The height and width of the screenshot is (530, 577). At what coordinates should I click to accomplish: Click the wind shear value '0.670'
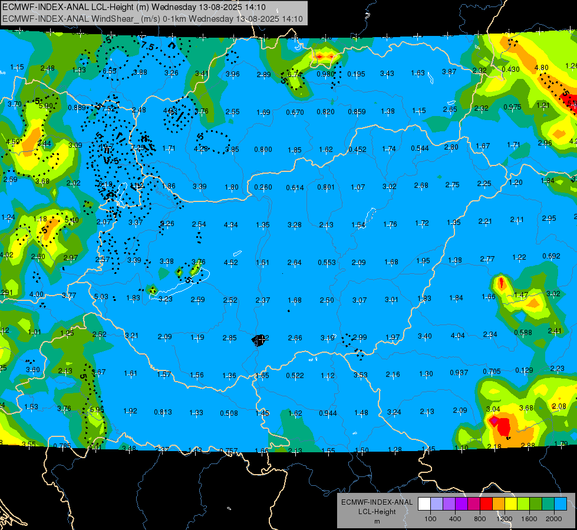pos(295,112)
